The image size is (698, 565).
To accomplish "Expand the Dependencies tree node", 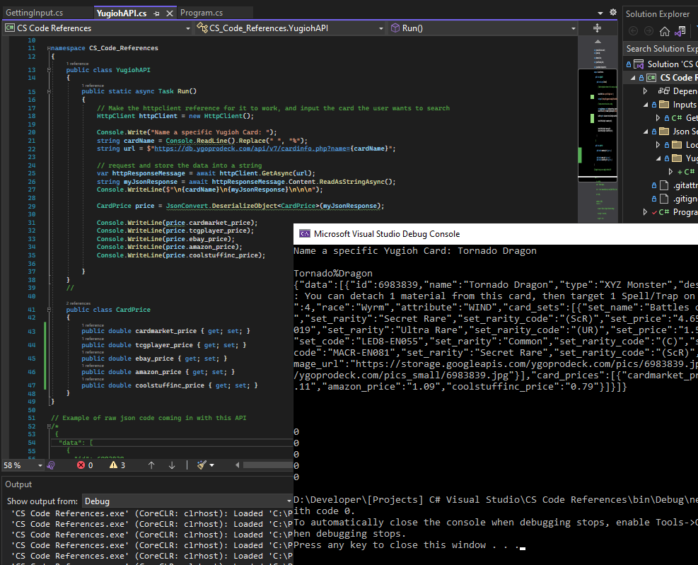I will coord(645,91).
